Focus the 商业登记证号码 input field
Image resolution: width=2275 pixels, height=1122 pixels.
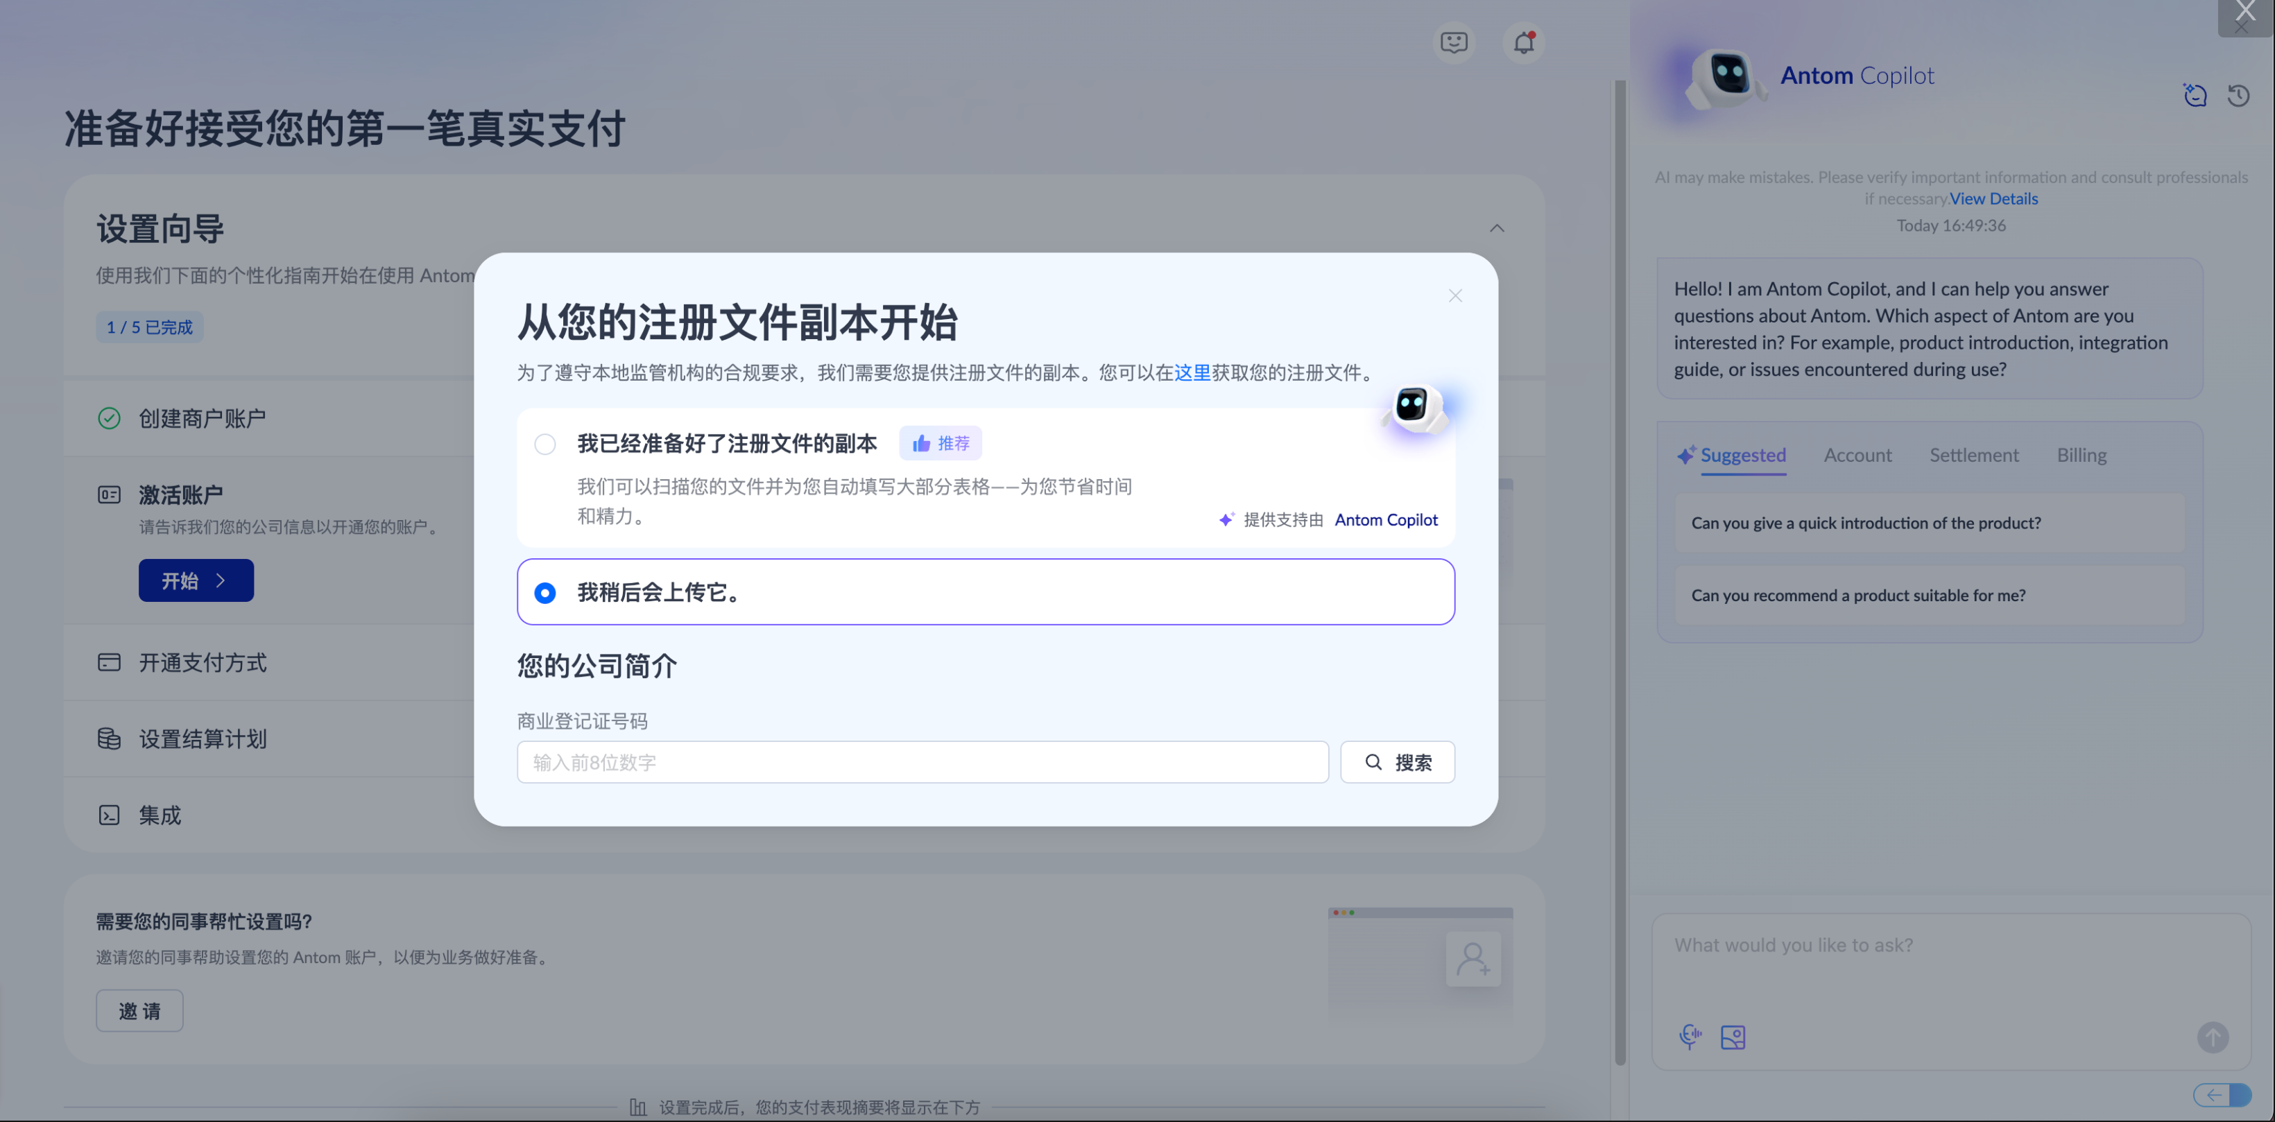pos(922,762)
